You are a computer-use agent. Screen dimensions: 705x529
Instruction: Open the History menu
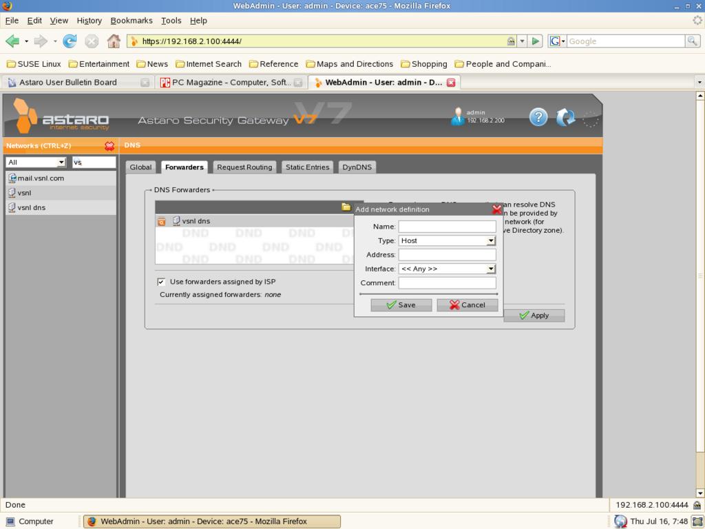pyautogui.click(x=89, y=20)
